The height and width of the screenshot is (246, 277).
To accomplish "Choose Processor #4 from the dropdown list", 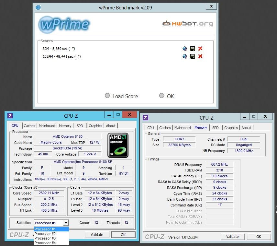I will 51,243.
